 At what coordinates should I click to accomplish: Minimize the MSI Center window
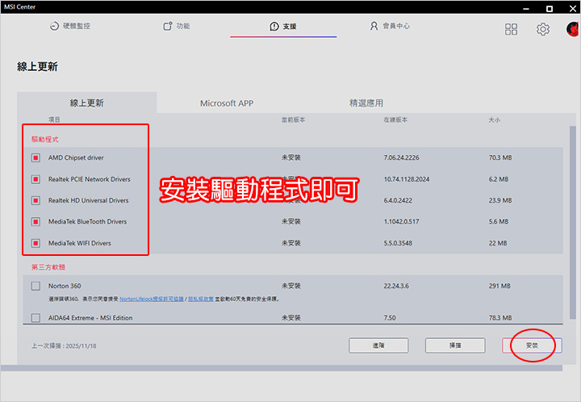tap(526, 8)
